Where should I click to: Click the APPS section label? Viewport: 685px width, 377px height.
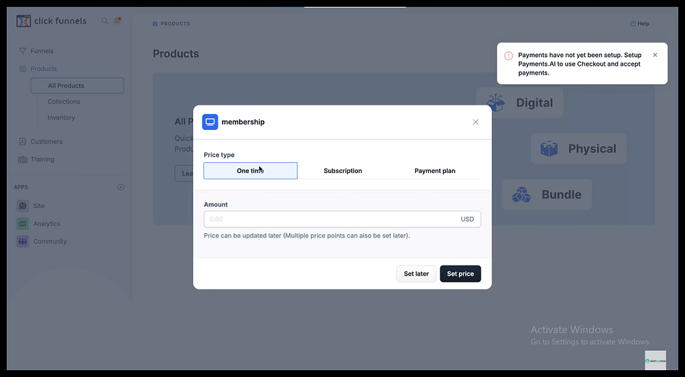[x=21, y=187]
